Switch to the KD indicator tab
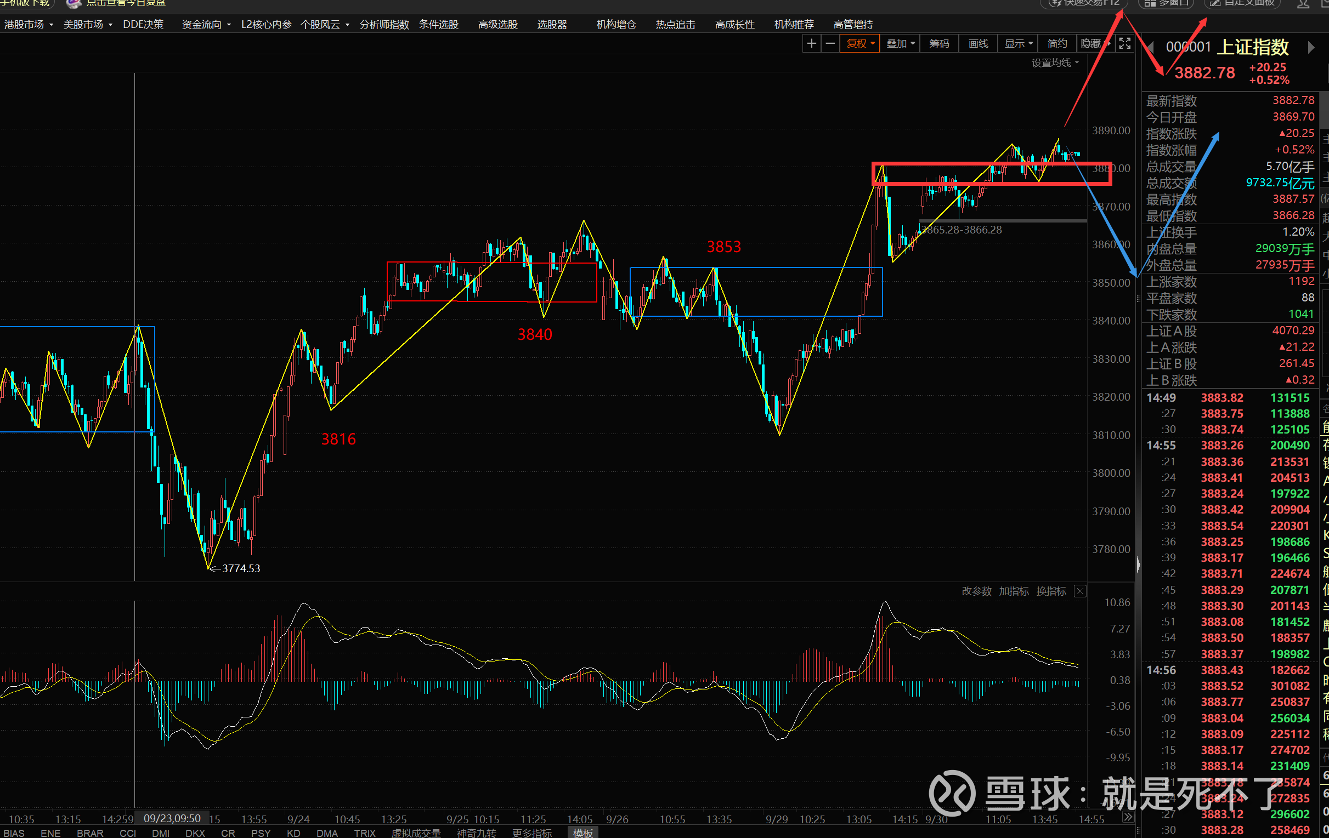 293,833
